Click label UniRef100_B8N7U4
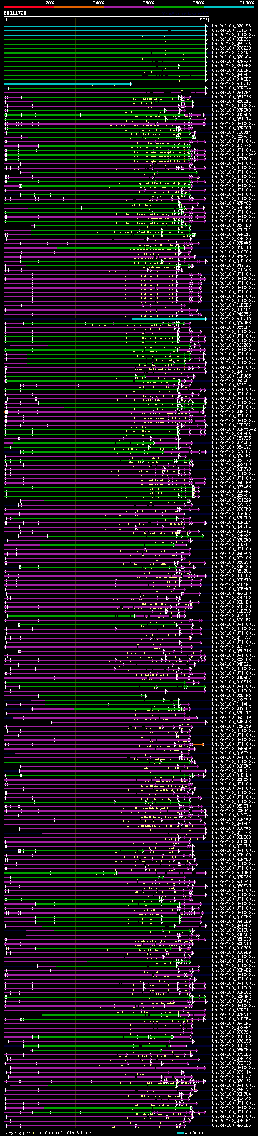This screenshot has height=1136, width=258. click(x=231, y=1094)
